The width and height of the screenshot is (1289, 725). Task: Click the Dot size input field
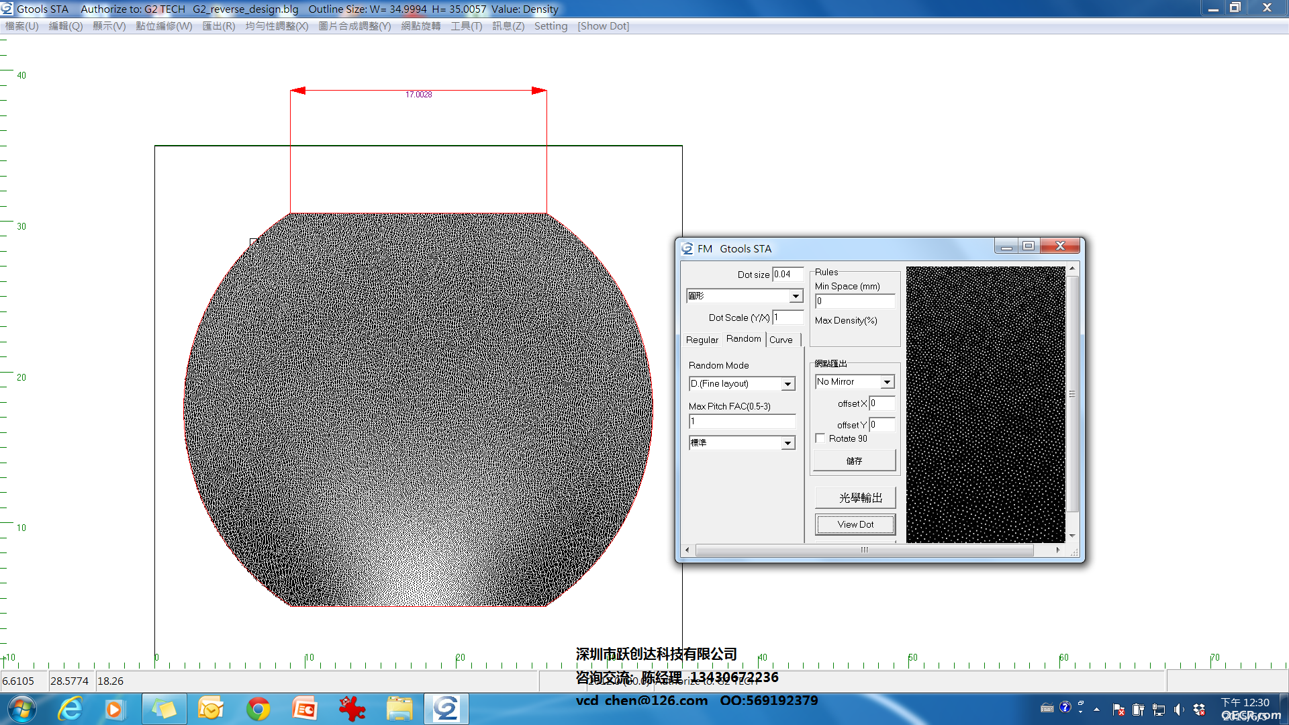(788, 274)
